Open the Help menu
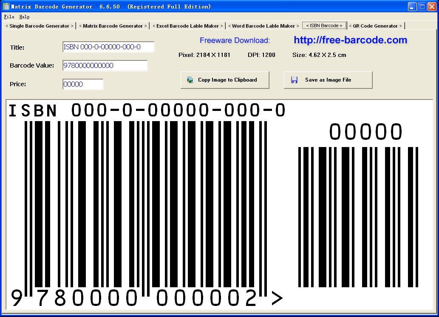Screen dimensions: 439x317 pos(23,17)
